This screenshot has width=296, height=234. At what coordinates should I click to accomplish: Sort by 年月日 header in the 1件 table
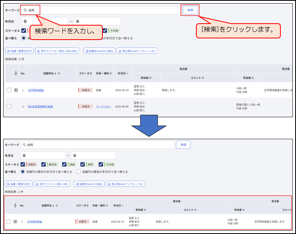point(118,206)
